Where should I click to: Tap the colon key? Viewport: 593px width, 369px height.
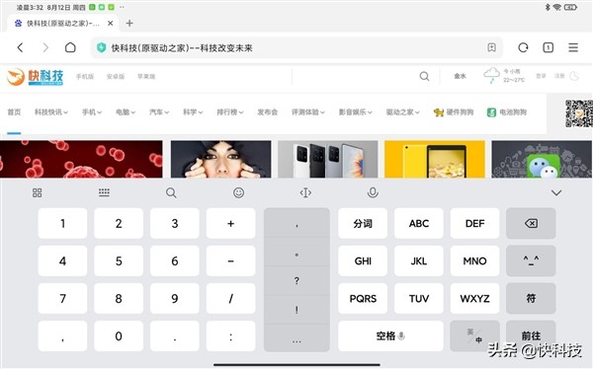click(230, 335)
